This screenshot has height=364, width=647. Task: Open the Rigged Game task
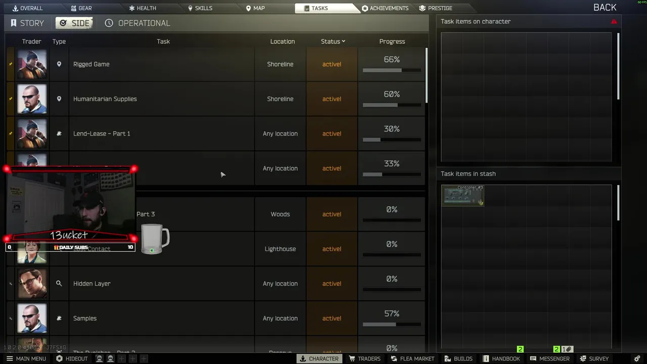[91, 64]
